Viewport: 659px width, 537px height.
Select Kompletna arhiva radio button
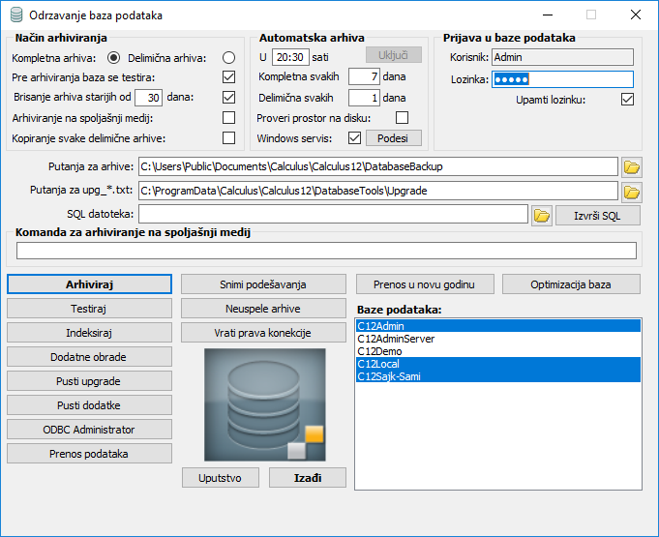(x=113, y=58)
